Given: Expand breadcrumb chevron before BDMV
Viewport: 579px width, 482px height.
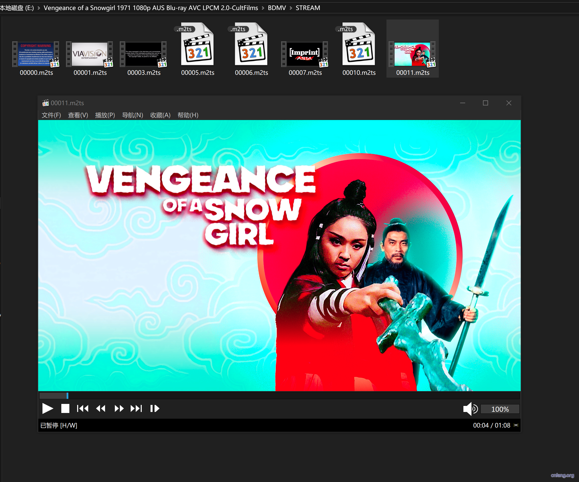Looking at the screenshot, I should coord(263,8).
